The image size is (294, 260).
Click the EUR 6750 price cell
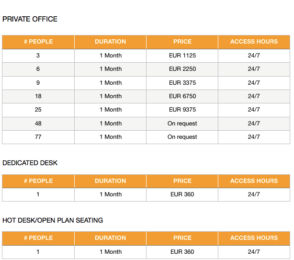pyautogui.click(x=182, y=96)
